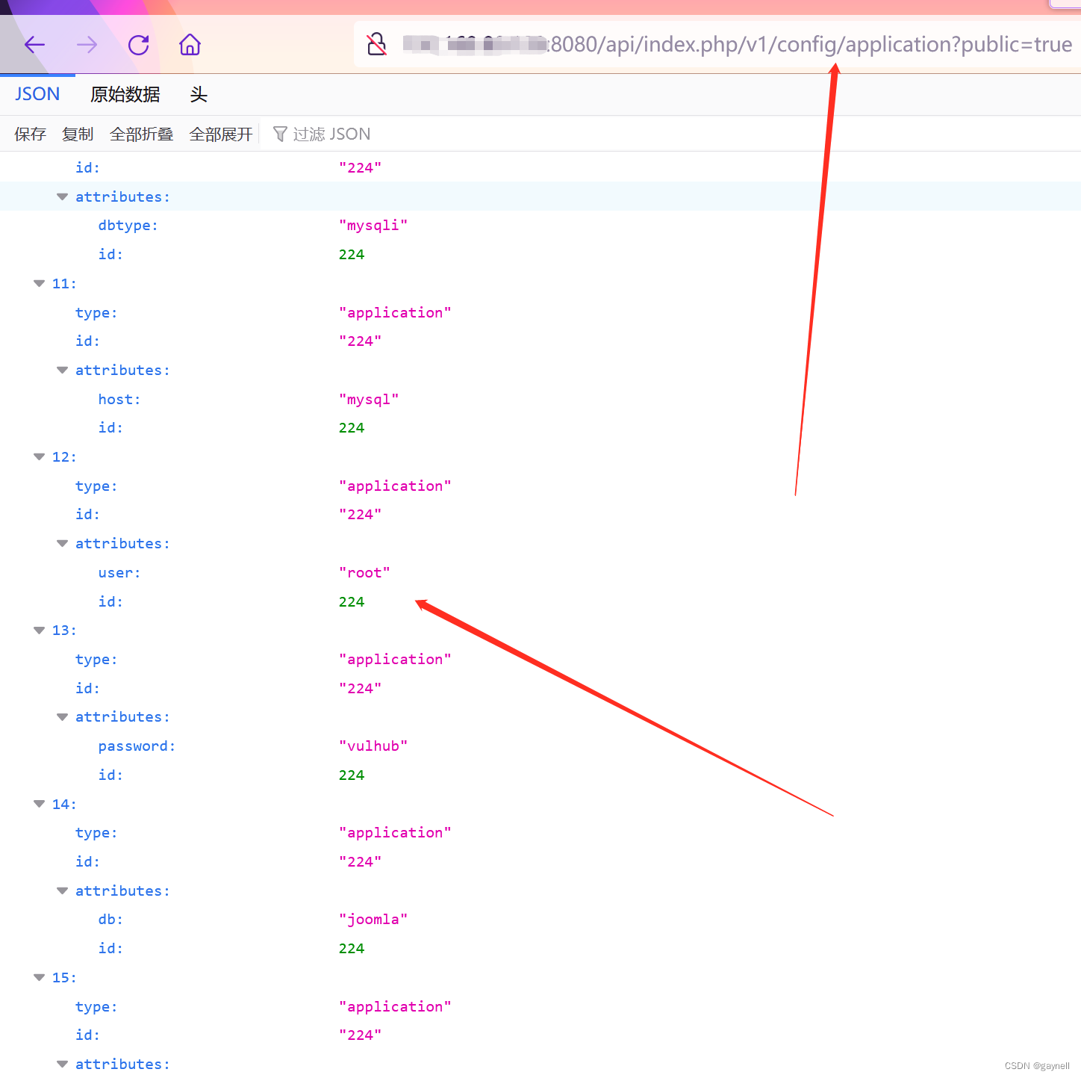Click the URL address bar
The image size is (1081, 1078).
click(x=717, y=45)
